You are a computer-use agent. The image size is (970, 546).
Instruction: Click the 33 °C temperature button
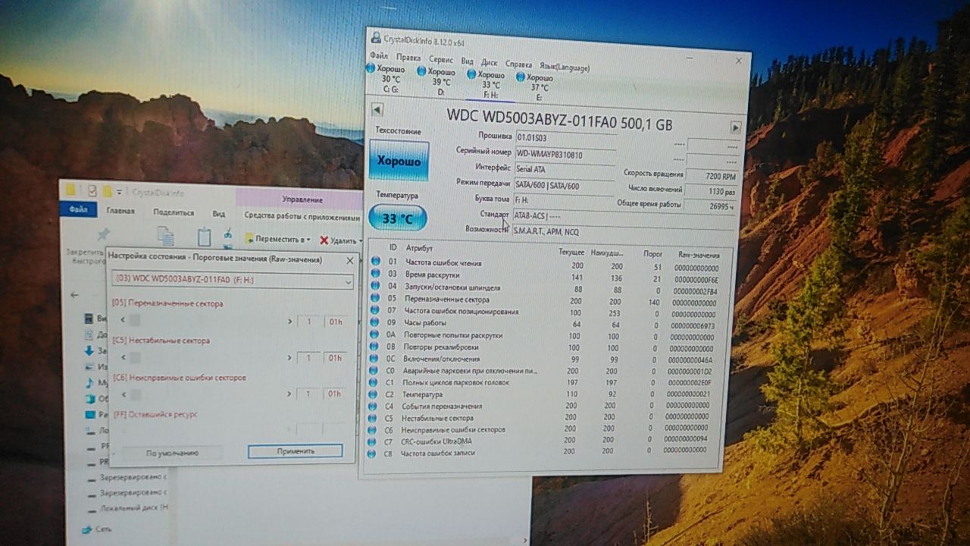(x=397, y=218)
